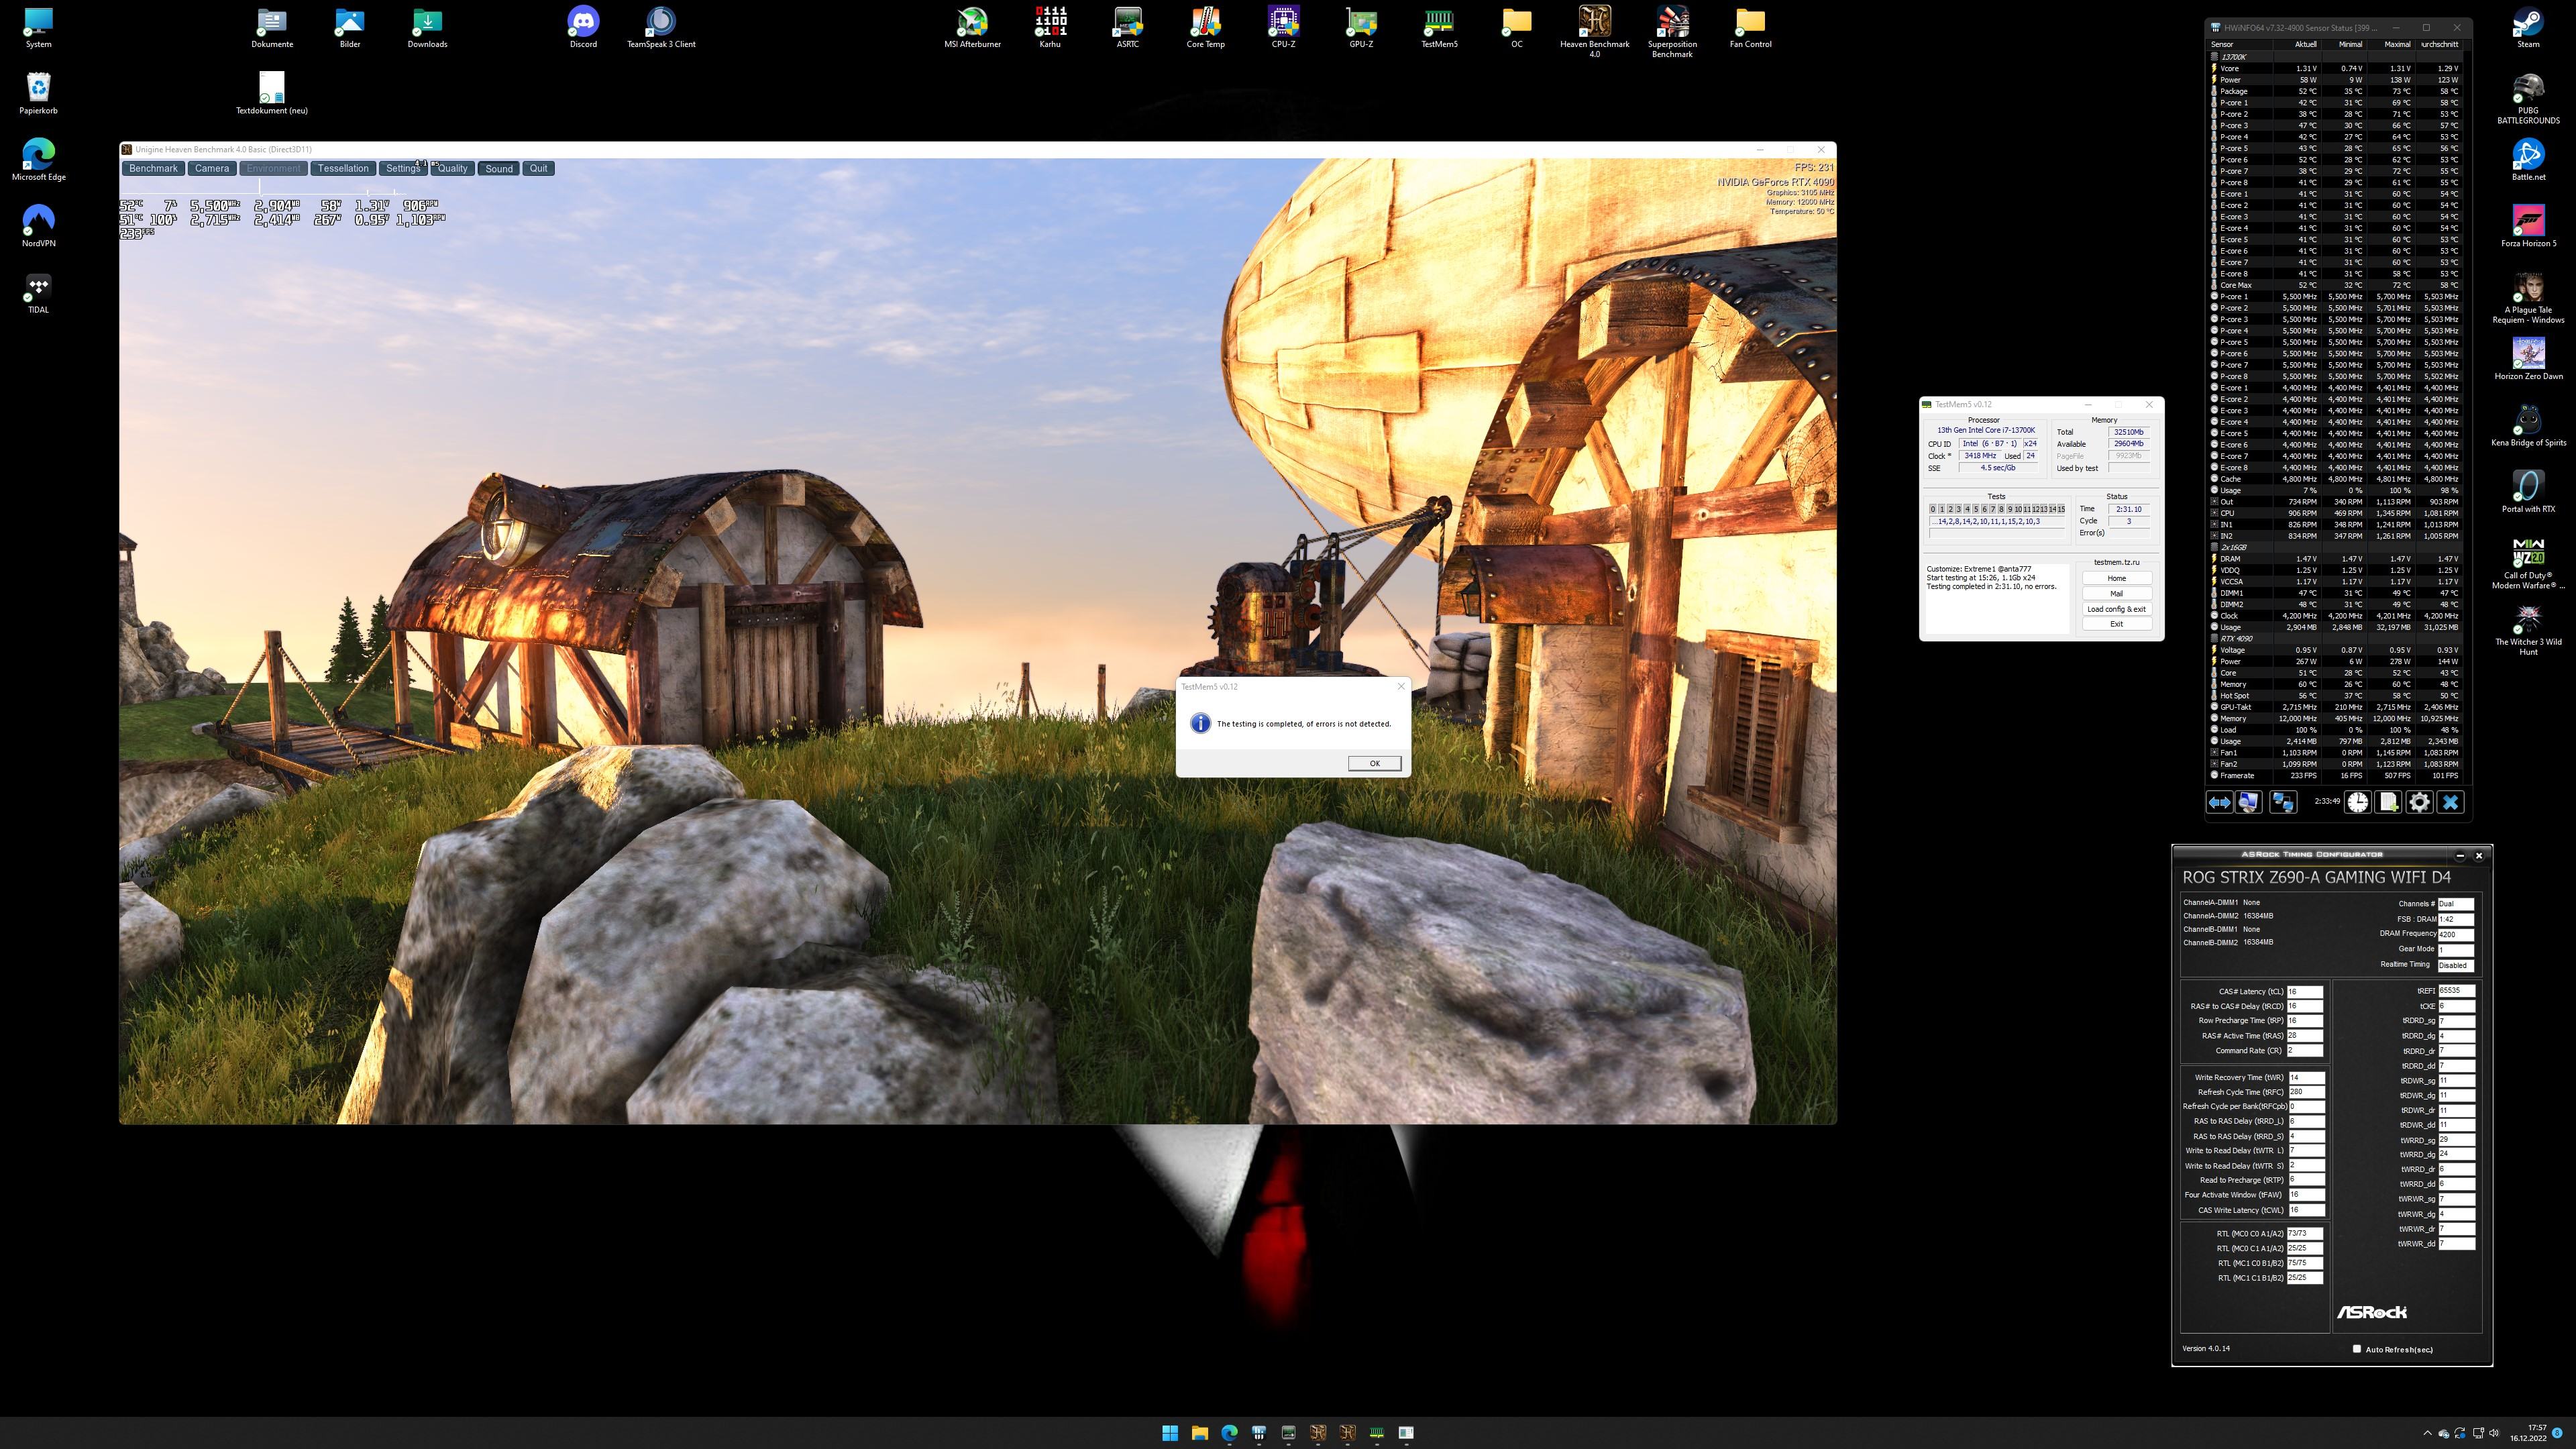This screenshot has width=2576, height=1449.
Task: Open the OC folder on desktop
Action: click(x=1517, y=27)
